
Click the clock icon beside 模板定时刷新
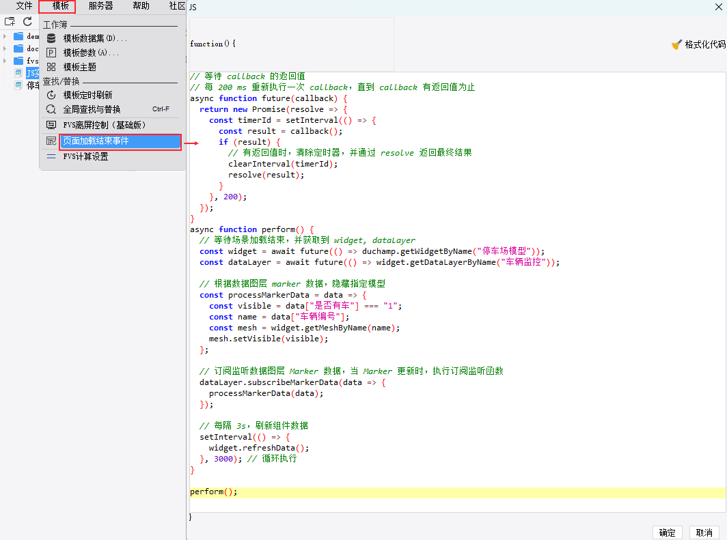51,95
